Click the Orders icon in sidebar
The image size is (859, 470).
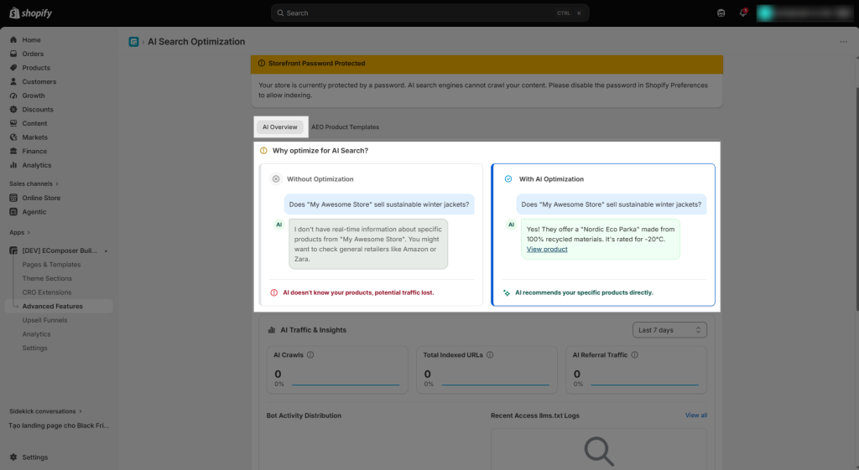tap(13, 54)
